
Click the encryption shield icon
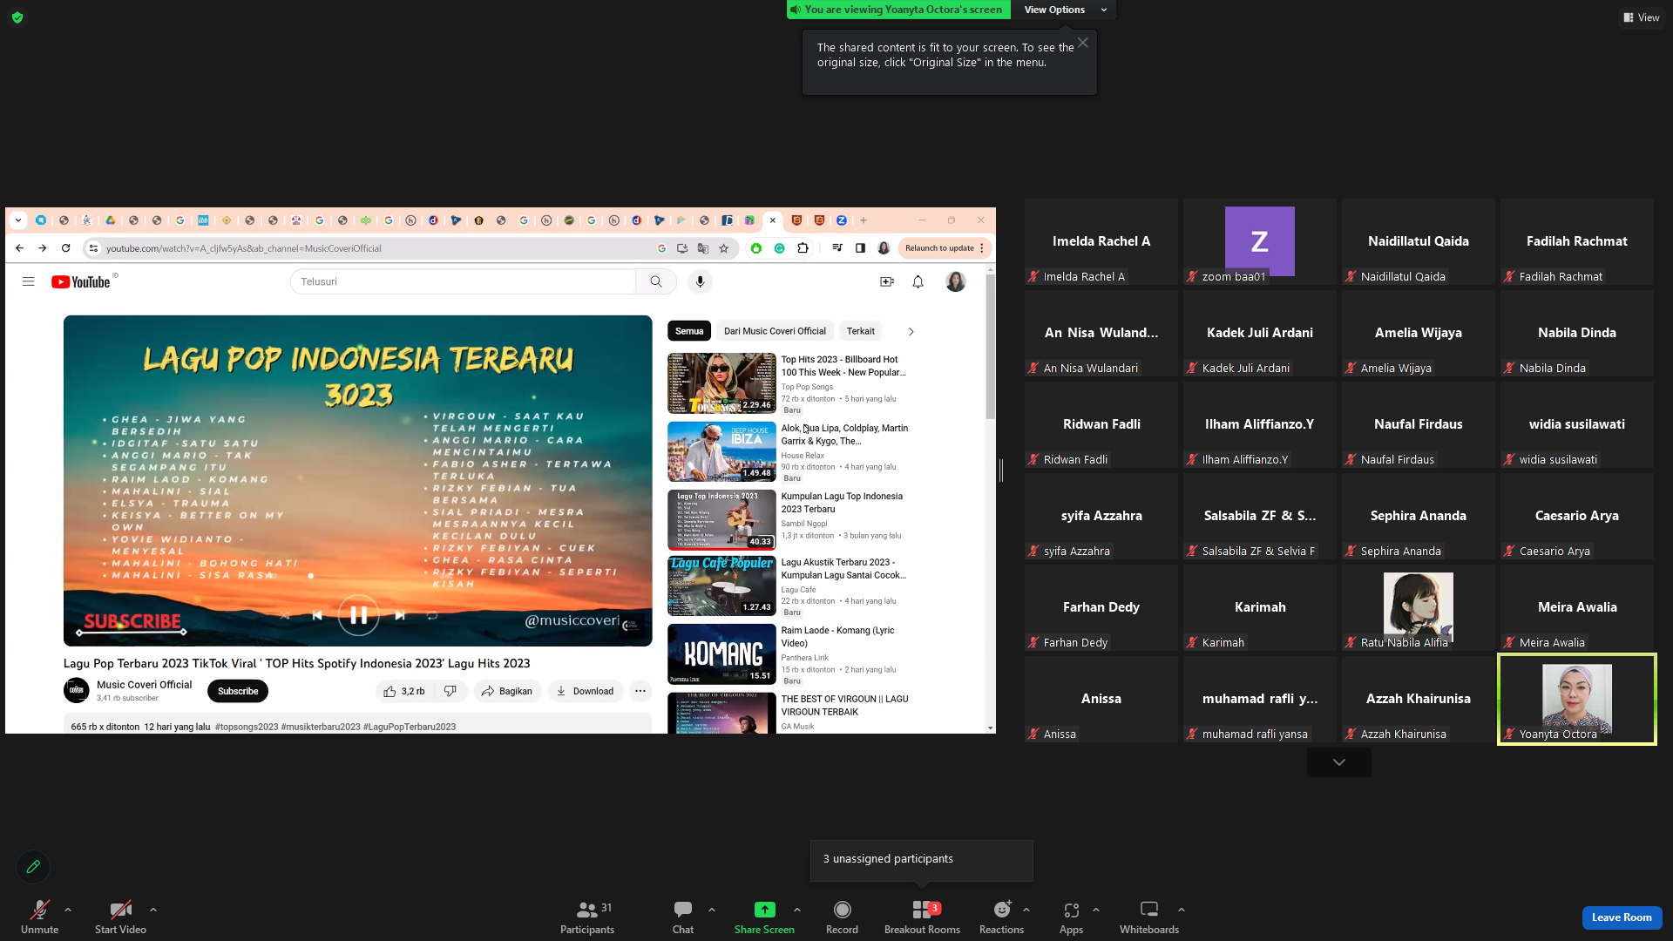[17, 17]
